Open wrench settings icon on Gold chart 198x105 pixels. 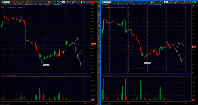[60, 2]
